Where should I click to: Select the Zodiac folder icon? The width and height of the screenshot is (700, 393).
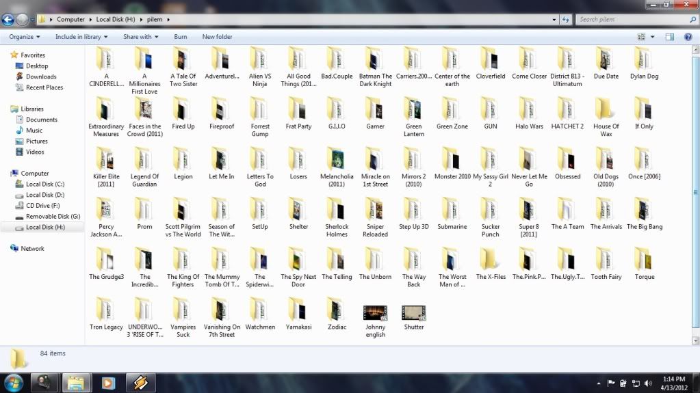click(337, 309)
